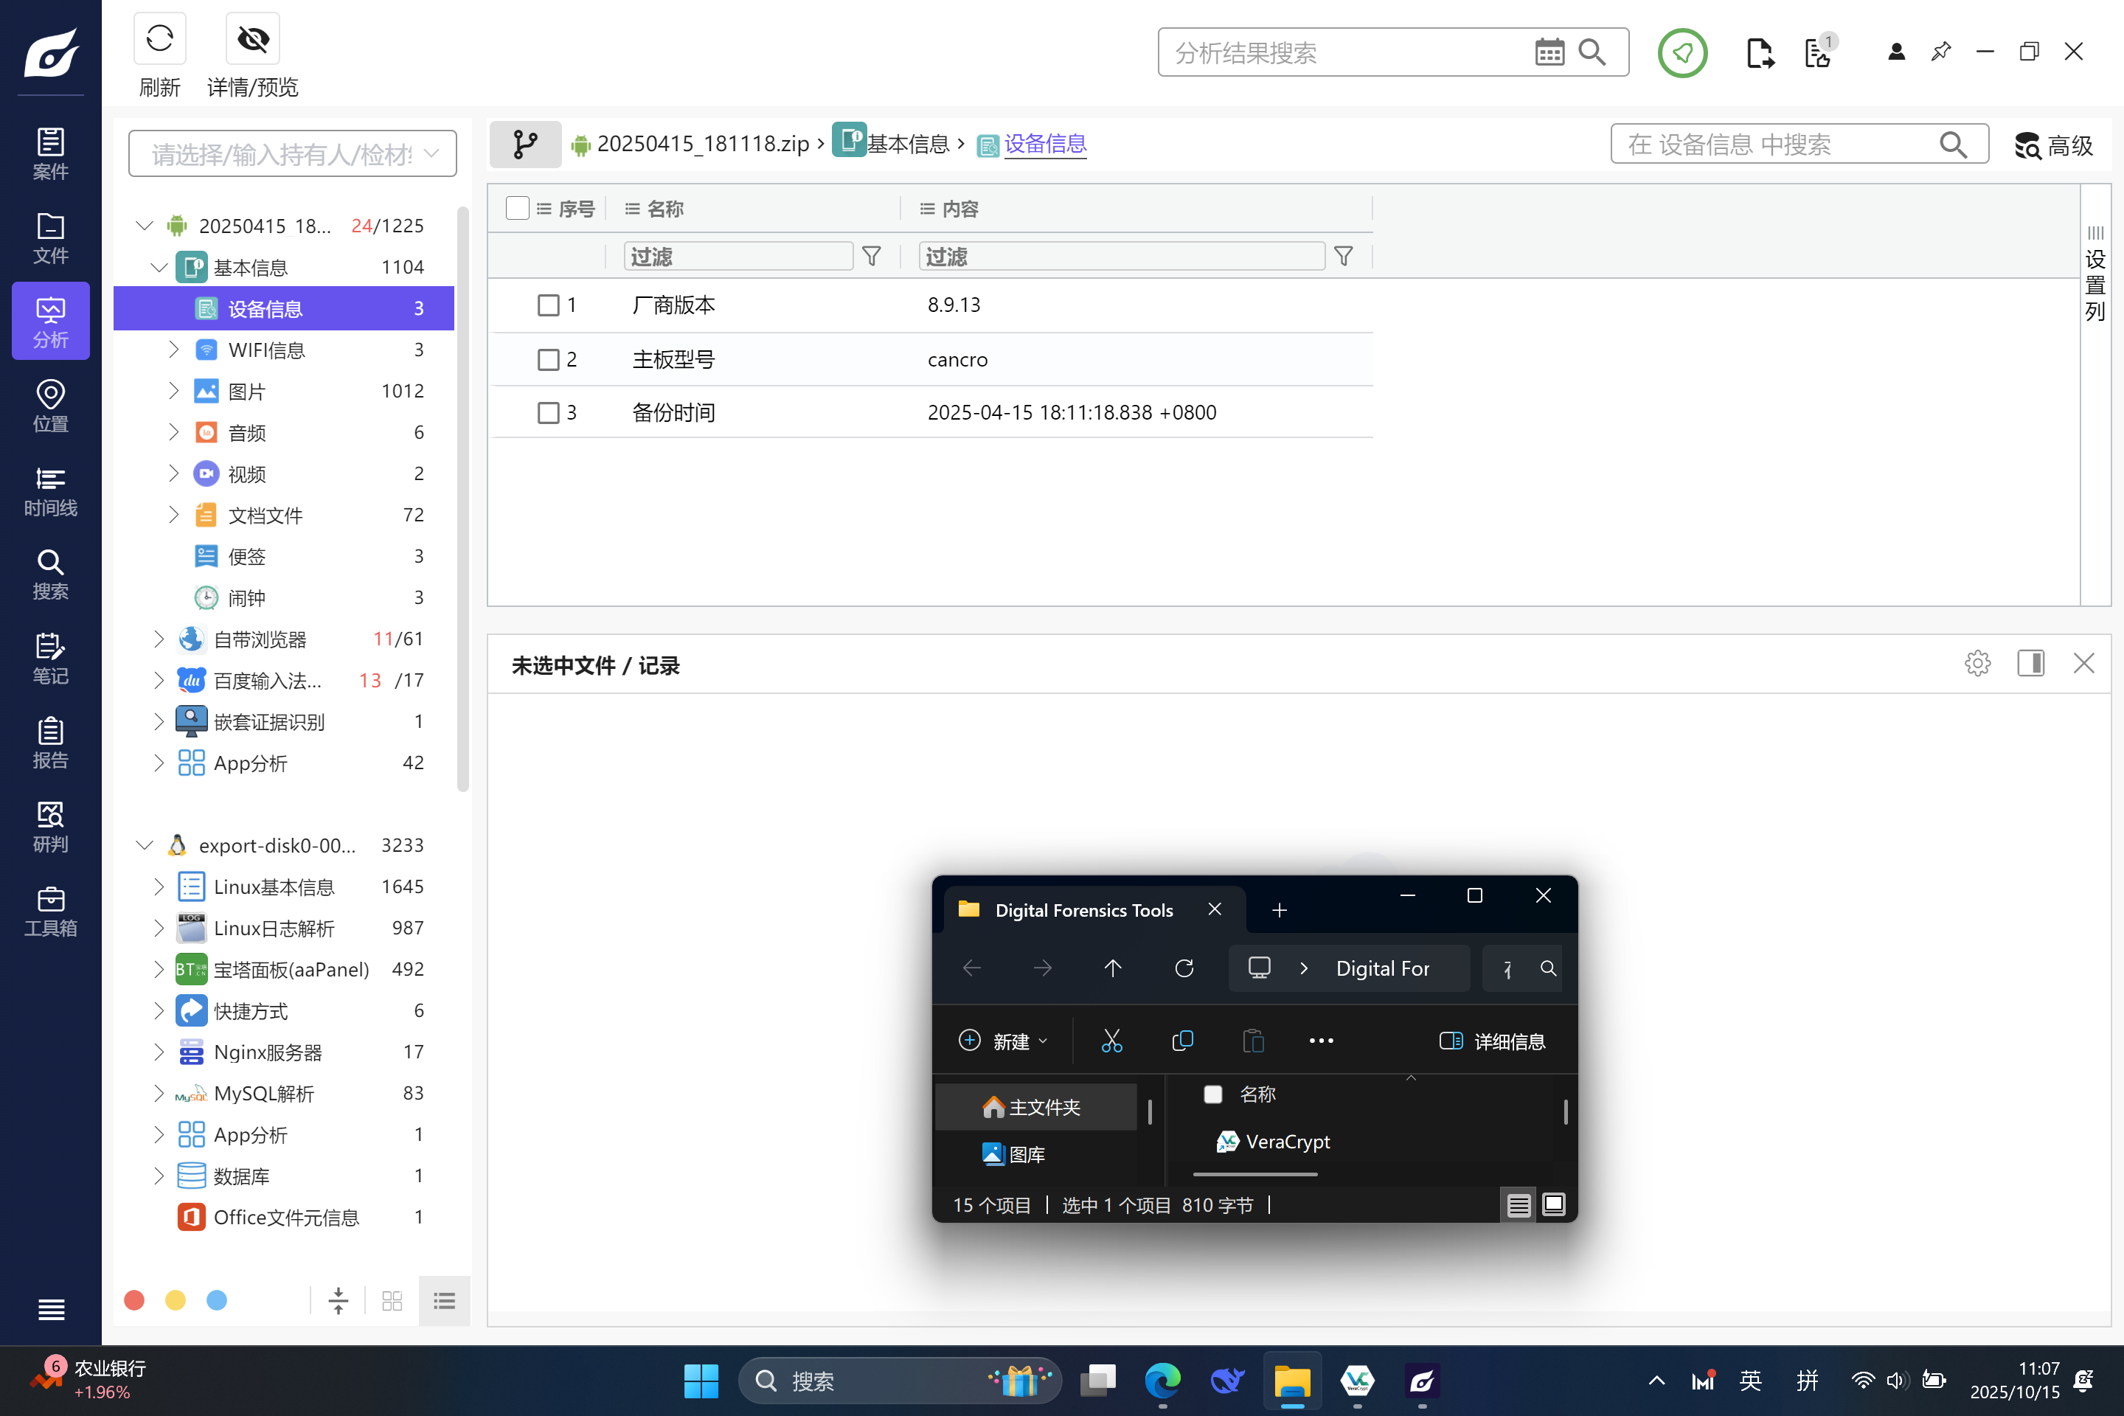Click the gear icon in preview panel
The image size is (2124, 1416).
tap(1977, 664)
